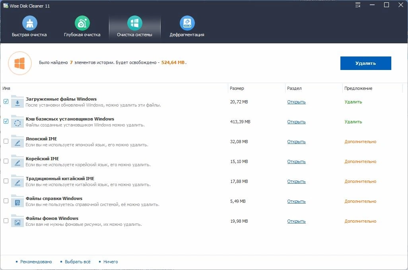Uncheck Загруженные файлы Windows checkbox
This screenshot has width=408, height=270.
[6, 101]
